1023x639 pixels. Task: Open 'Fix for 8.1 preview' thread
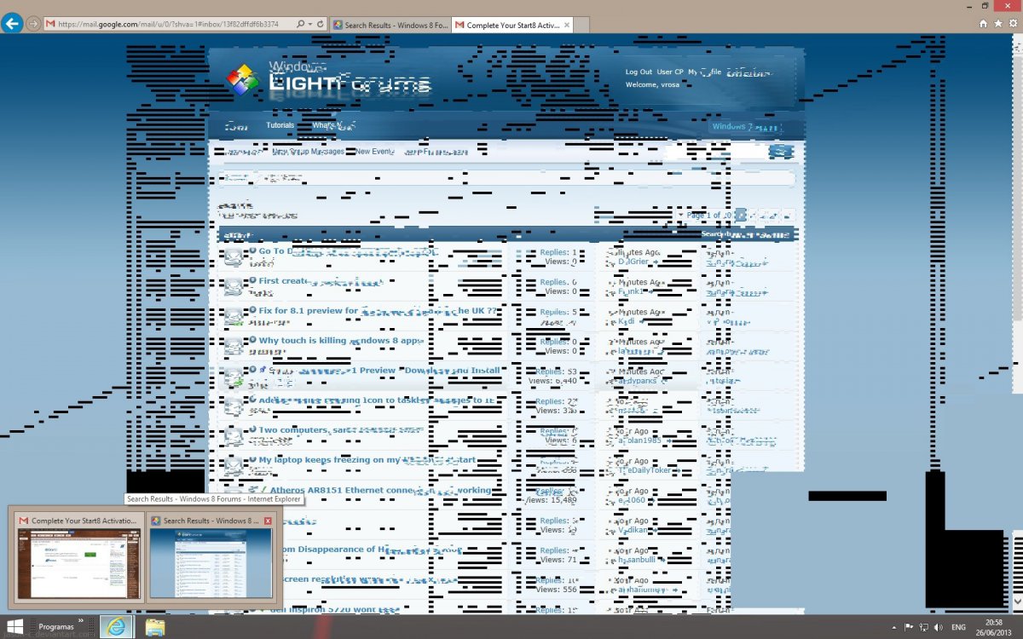point(378,311)
